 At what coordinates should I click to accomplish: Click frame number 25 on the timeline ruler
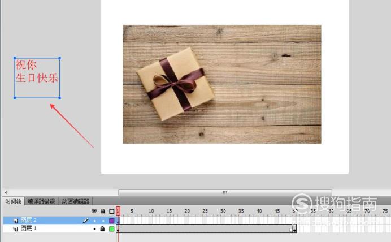point(205,211)
